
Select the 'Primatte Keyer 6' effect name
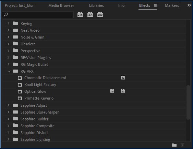39,98
